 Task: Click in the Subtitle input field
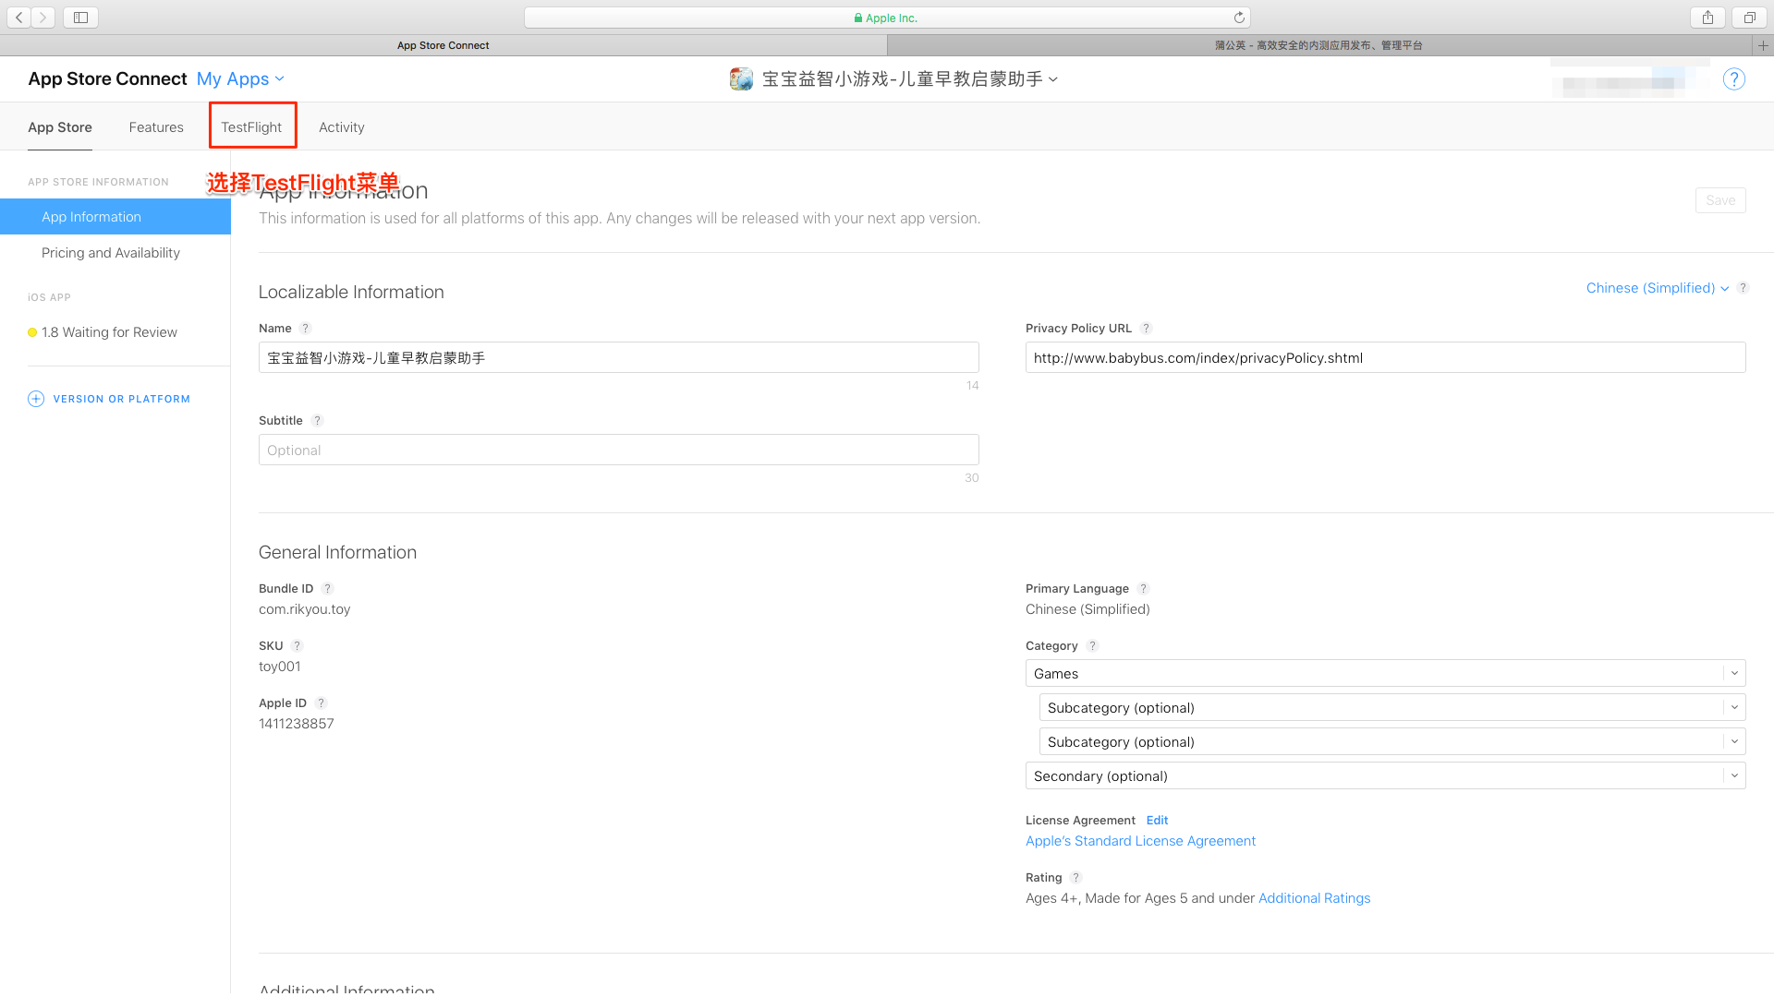[619, 450]
